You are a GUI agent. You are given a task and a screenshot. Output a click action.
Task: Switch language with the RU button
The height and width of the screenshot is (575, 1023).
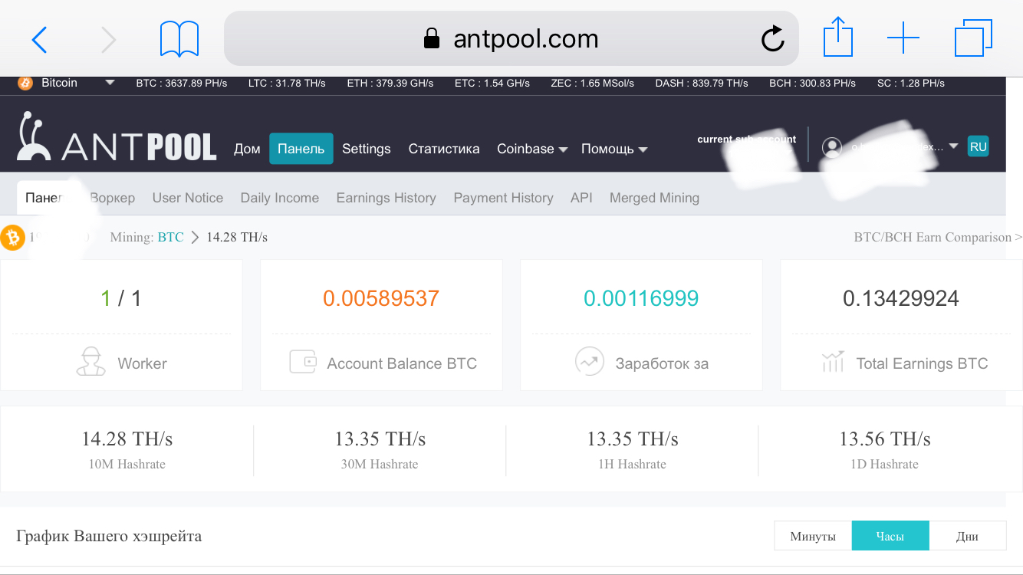tap(978, 146)
